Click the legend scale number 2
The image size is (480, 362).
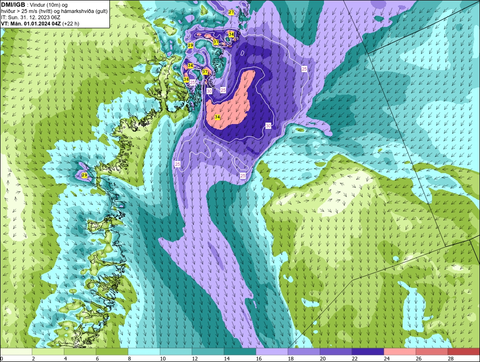click(34, 359)
